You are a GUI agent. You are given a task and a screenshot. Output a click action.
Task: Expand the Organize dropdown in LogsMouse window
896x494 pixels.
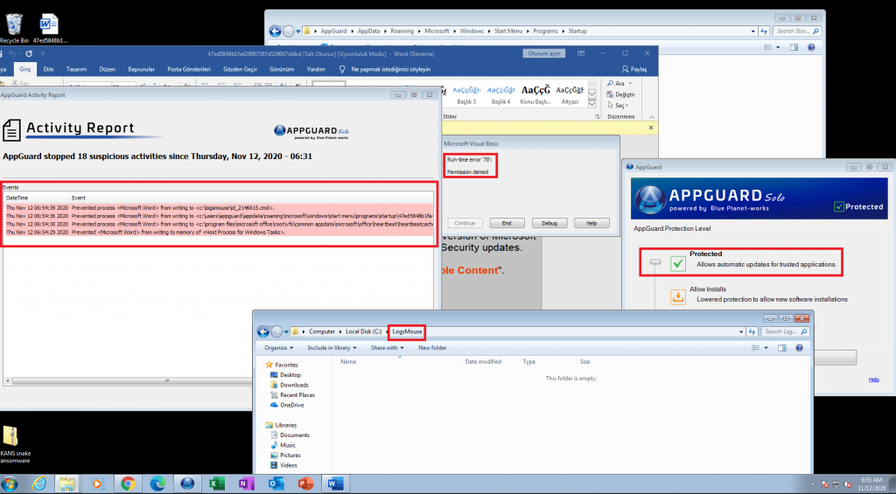point(278,347)
